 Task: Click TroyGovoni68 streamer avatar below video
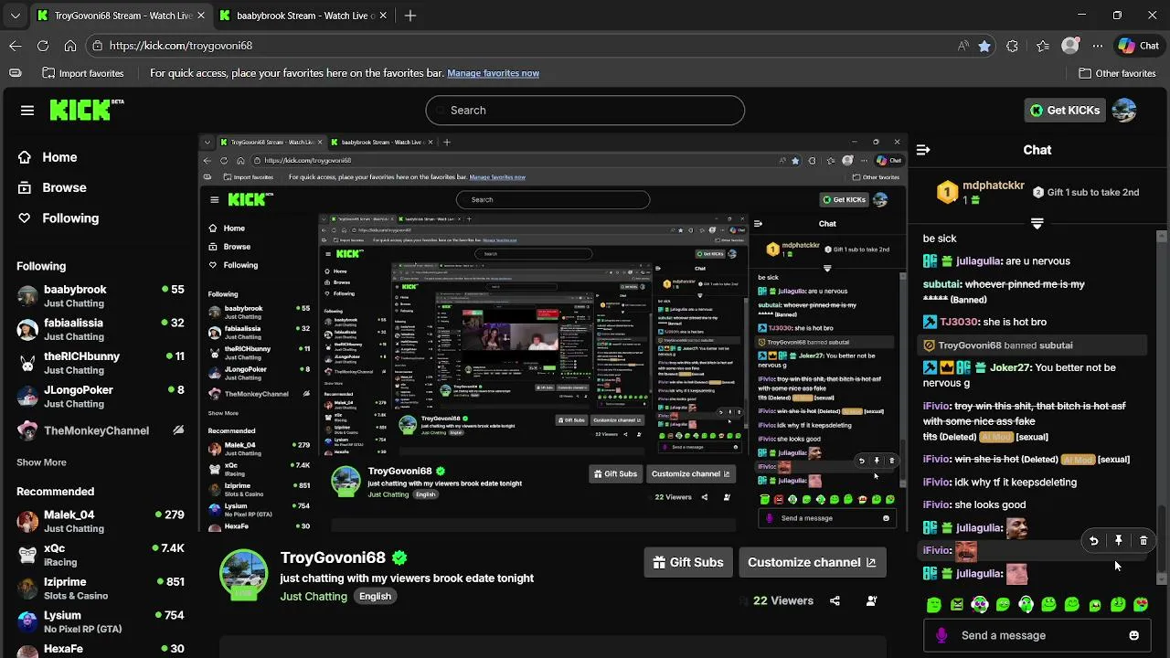[243, 575]
